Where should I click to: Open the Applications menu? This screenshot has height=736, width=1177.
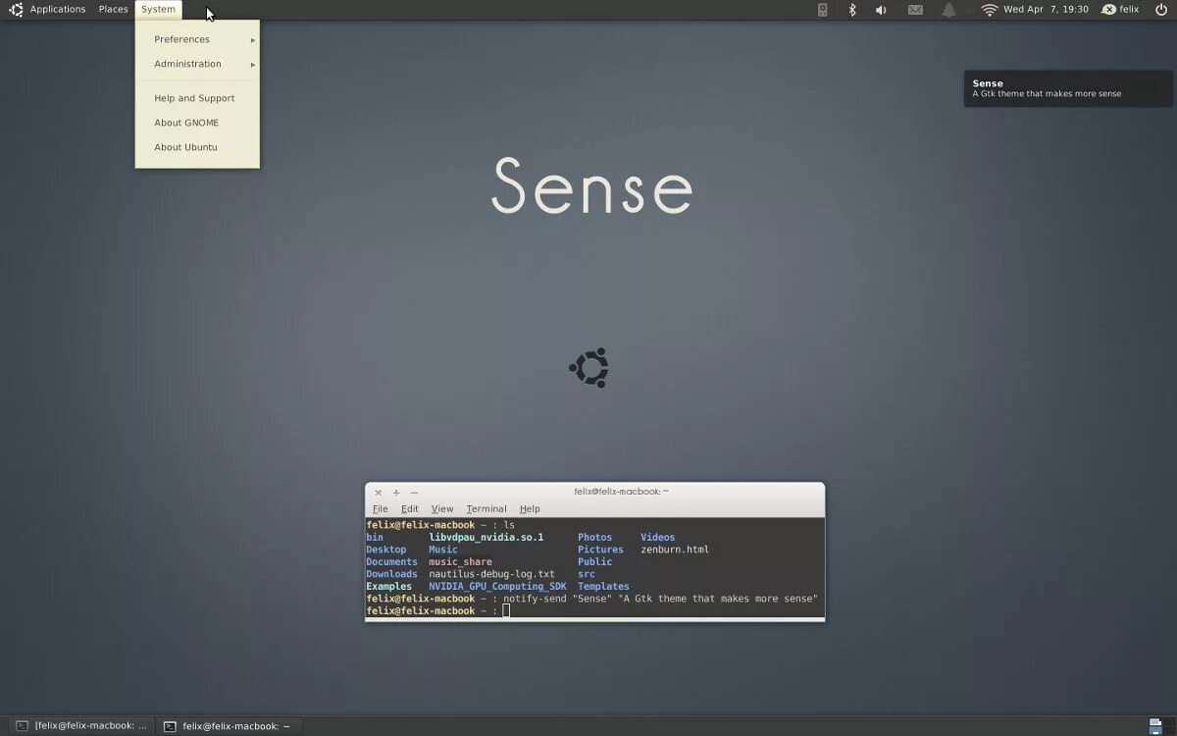(58, 9)
